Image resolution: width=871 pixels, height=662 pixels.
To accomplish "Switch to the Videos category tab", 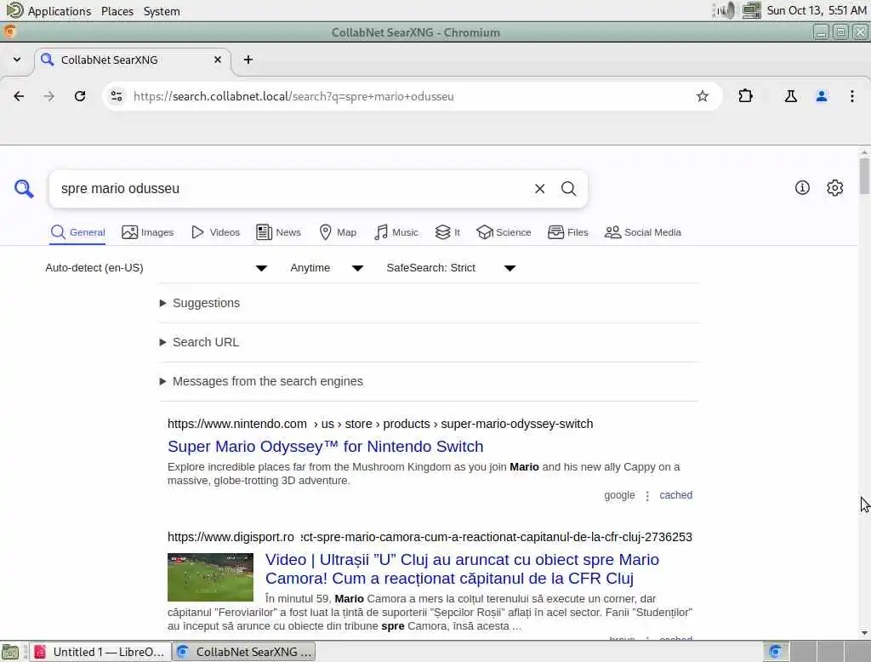I will click(215, 232).
